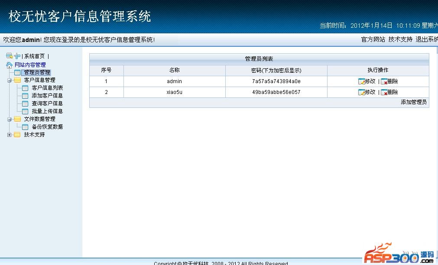Collapse the 文件数据管理 tree node

pos(9,119)
